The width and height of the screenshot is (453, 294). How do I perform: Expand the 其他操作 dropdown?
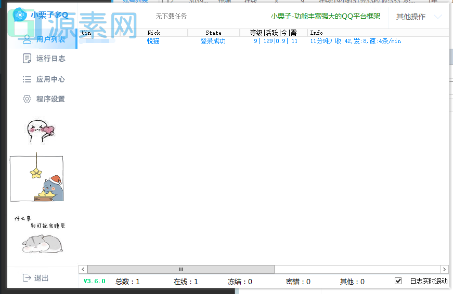tap(419, 17)
